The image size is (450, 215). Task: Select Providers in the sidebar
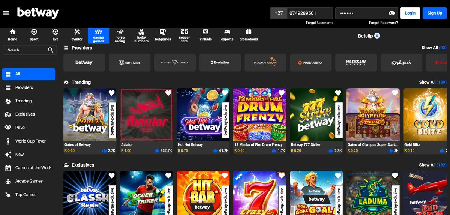click(x=28, y=87)
